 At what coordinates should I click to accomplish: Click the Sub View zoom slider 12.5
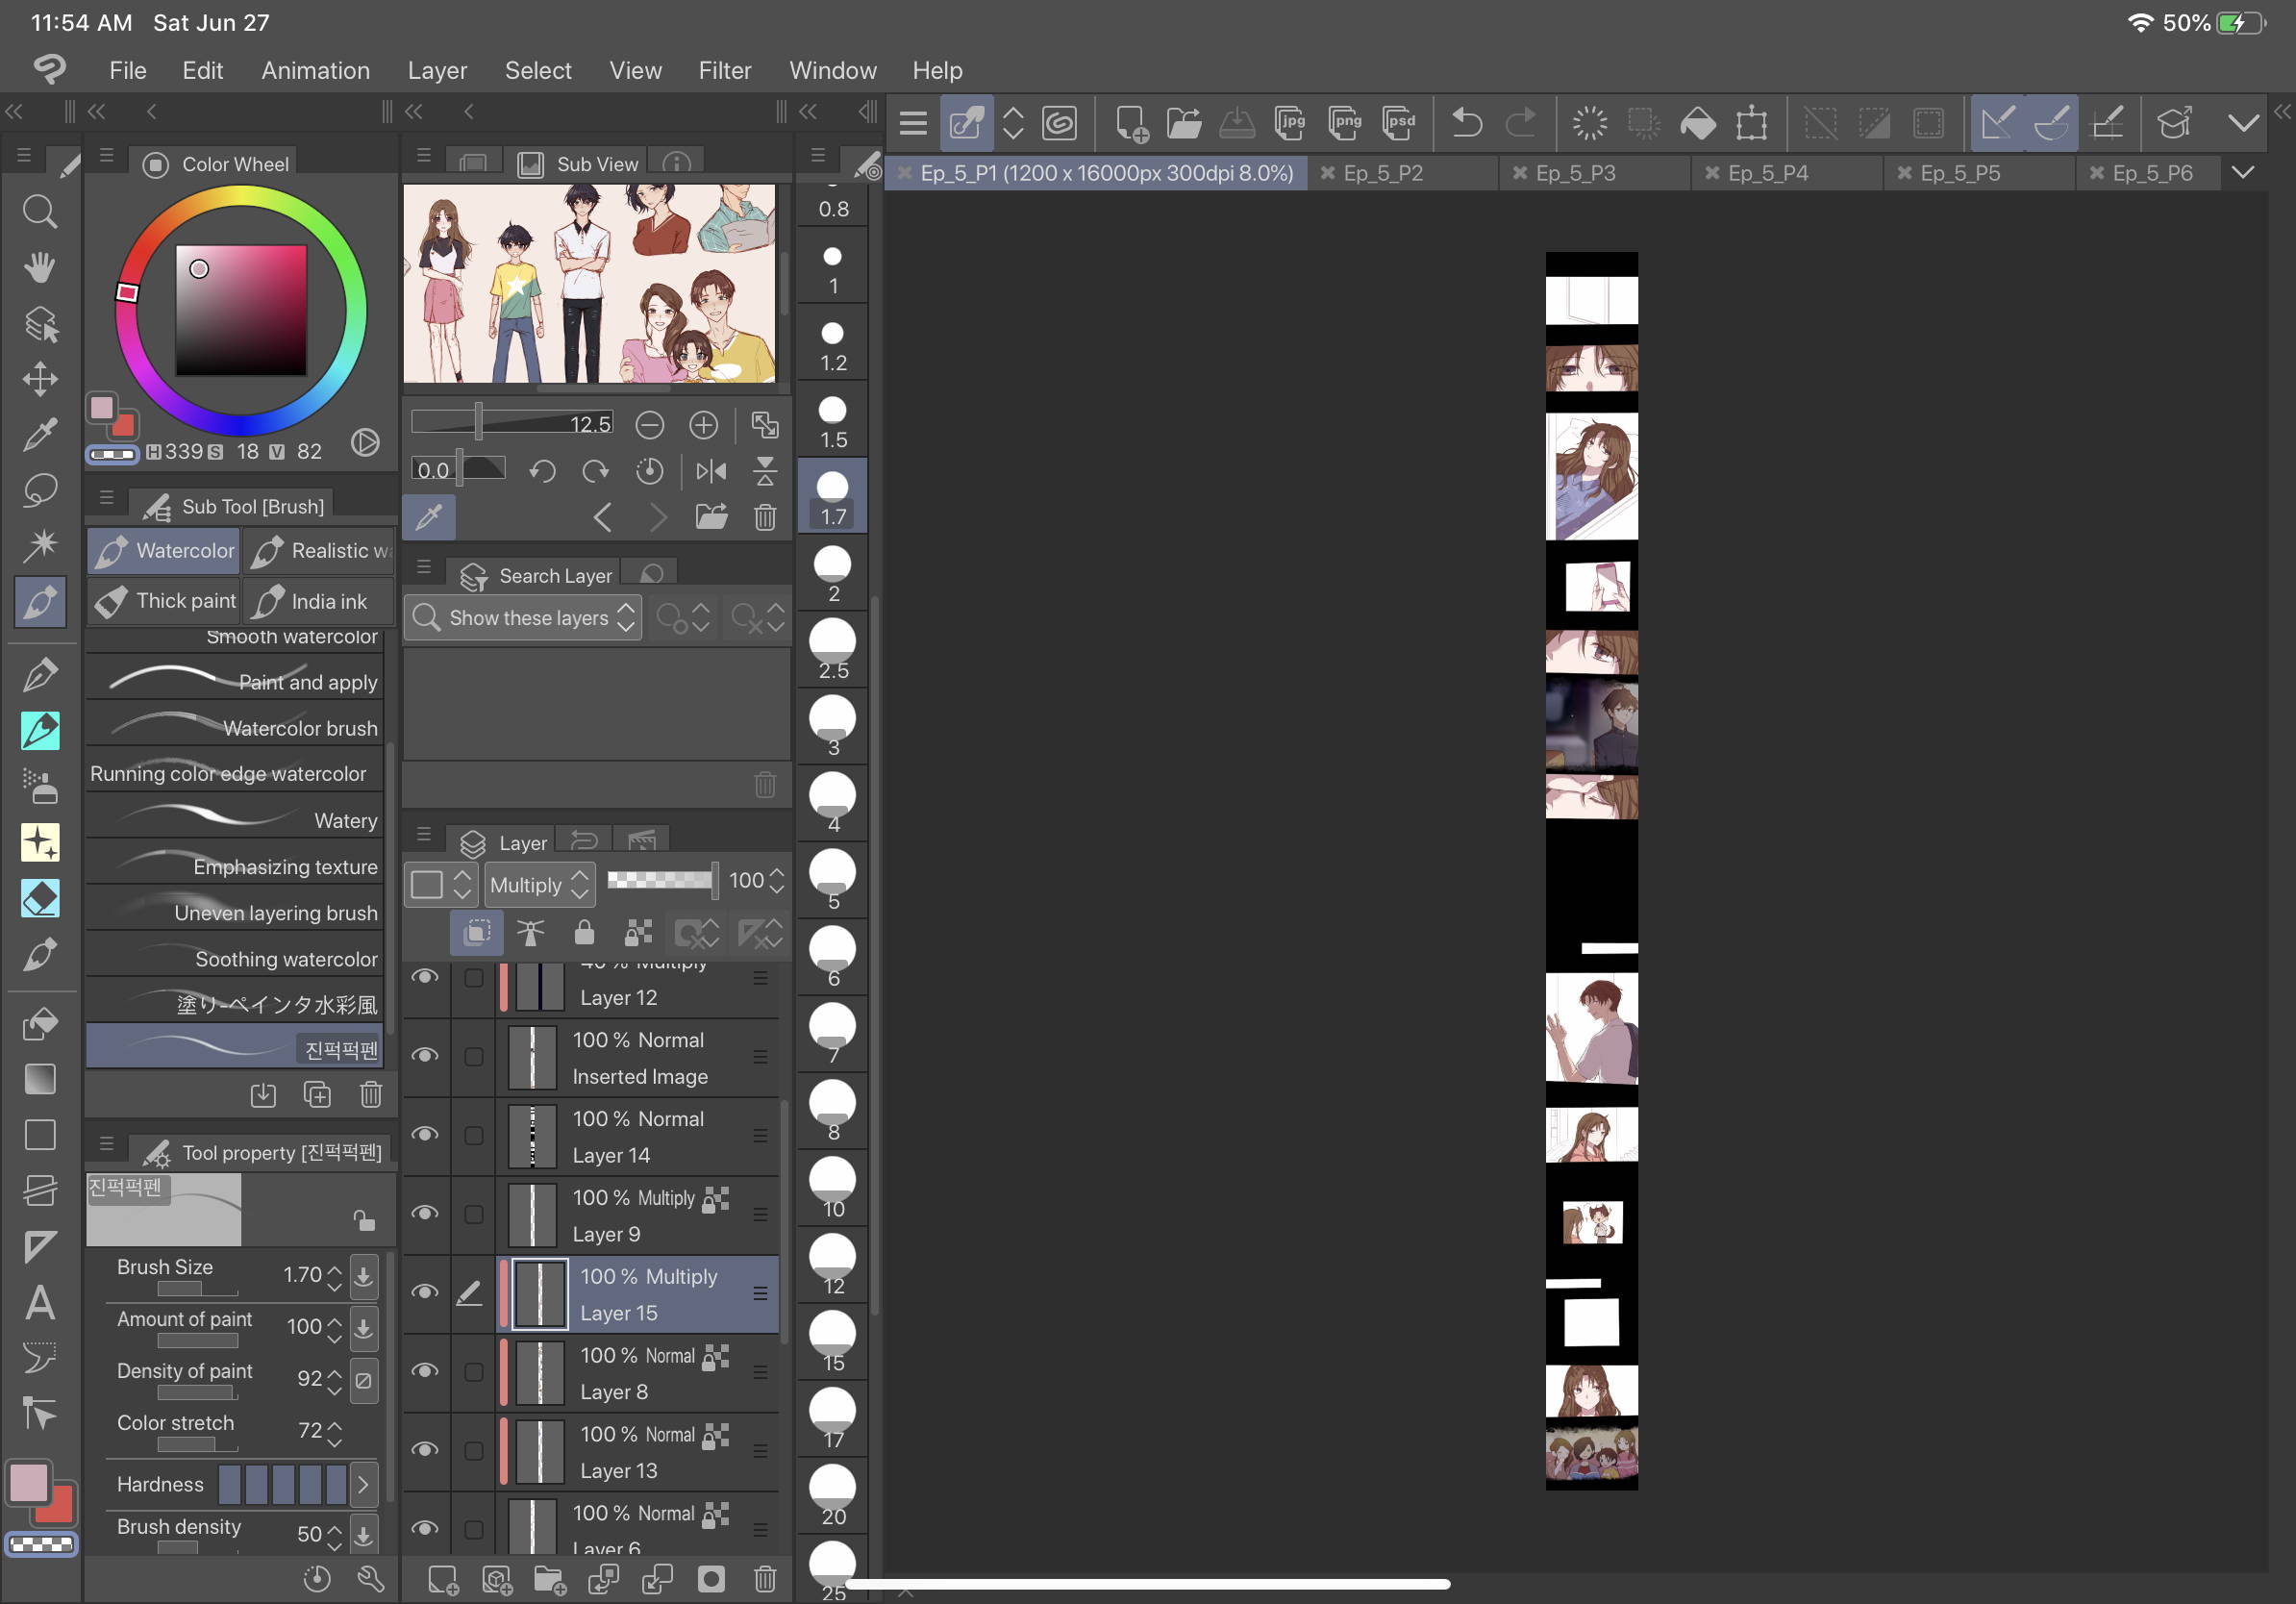[511, 424]
